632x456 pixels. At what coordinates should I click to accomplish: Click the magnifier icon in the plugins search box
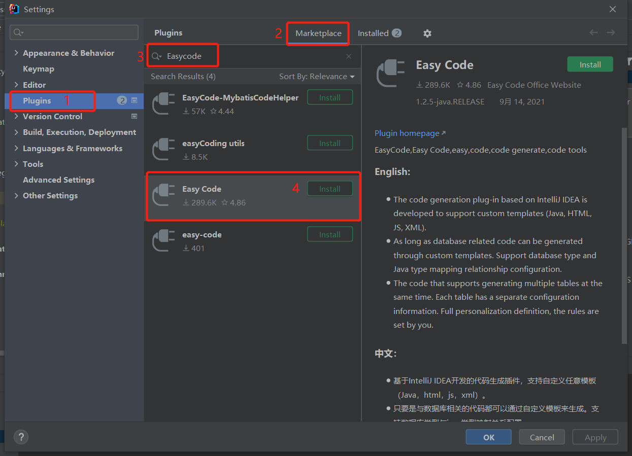[157, 56]
